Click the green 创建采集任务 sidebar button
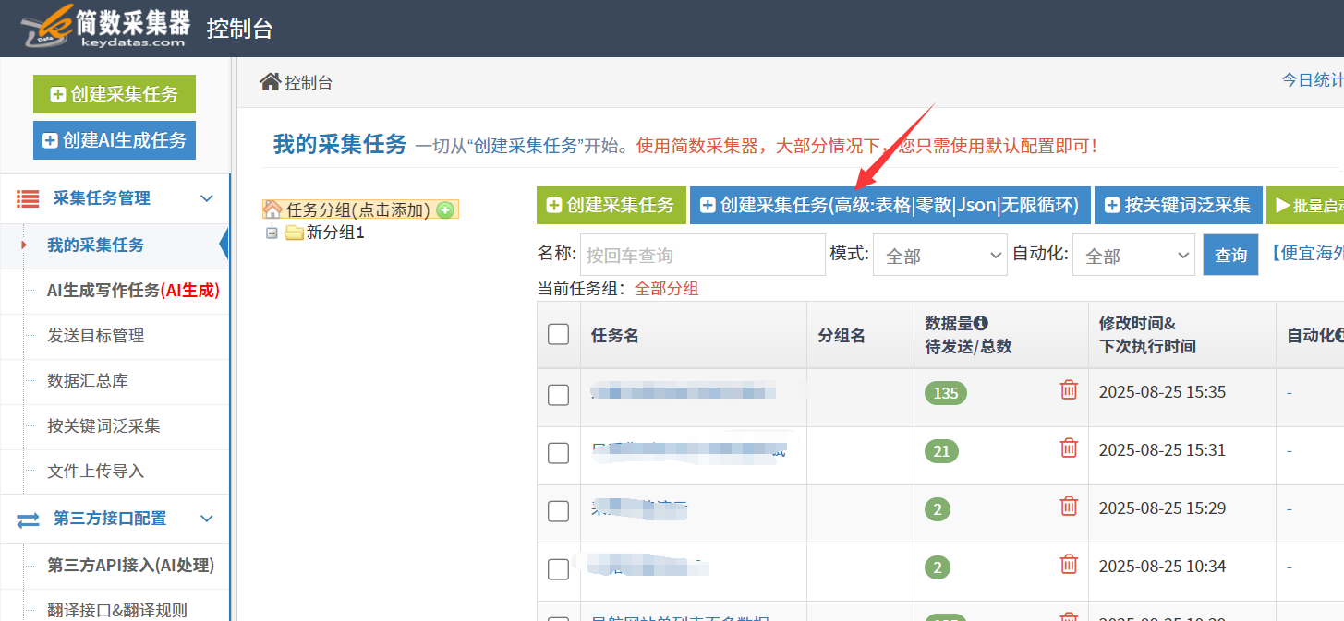The image size is (1344, 621). (115, 94)
